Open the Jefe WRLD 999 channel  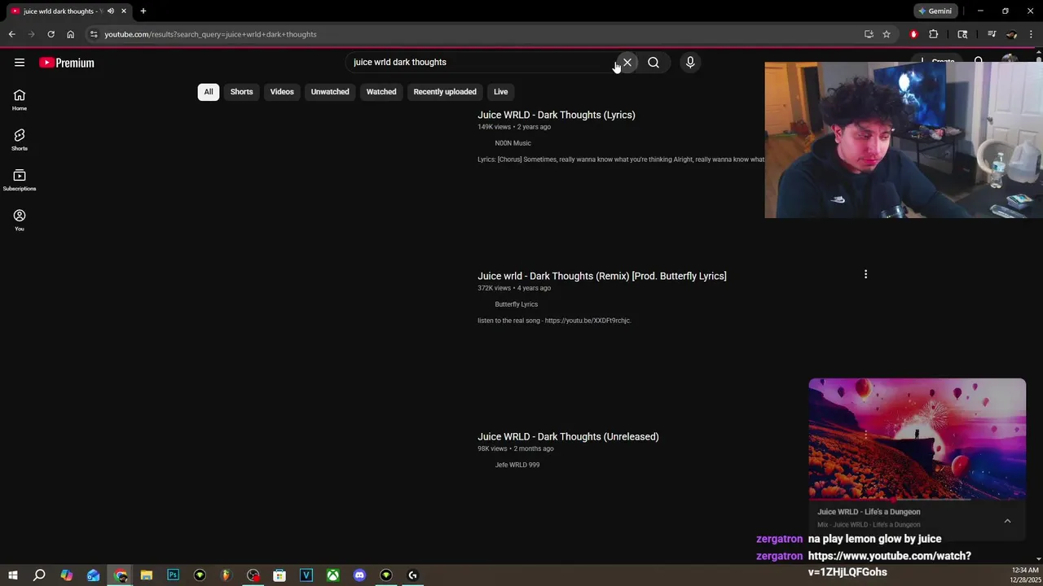[517, 465]
